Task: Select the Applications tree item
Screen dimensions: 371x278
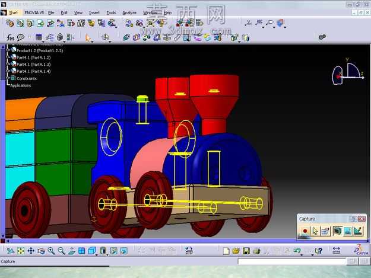Action: tap(20, 85)
